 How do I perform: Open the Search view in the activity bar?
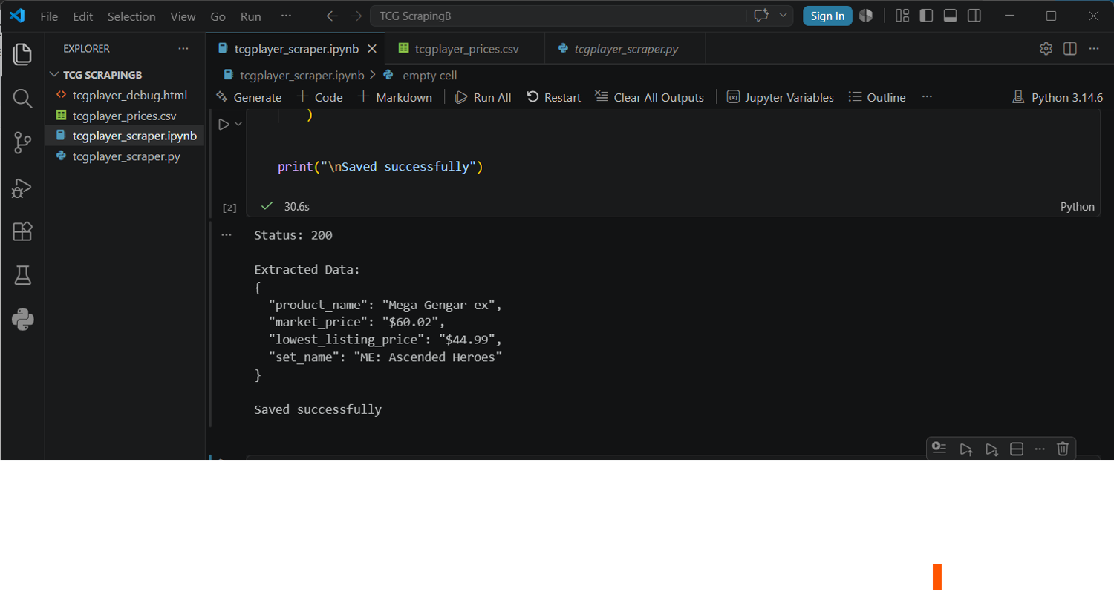[22, 98]
